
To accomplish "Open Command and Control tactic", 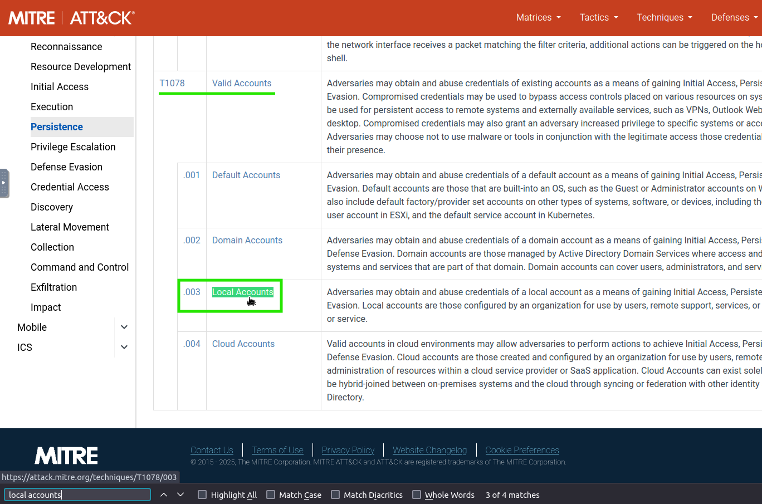I will pos(80,267).
